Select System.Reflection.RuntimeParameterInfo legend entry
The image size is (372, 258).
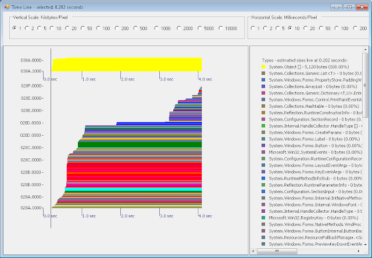[315, 185]
